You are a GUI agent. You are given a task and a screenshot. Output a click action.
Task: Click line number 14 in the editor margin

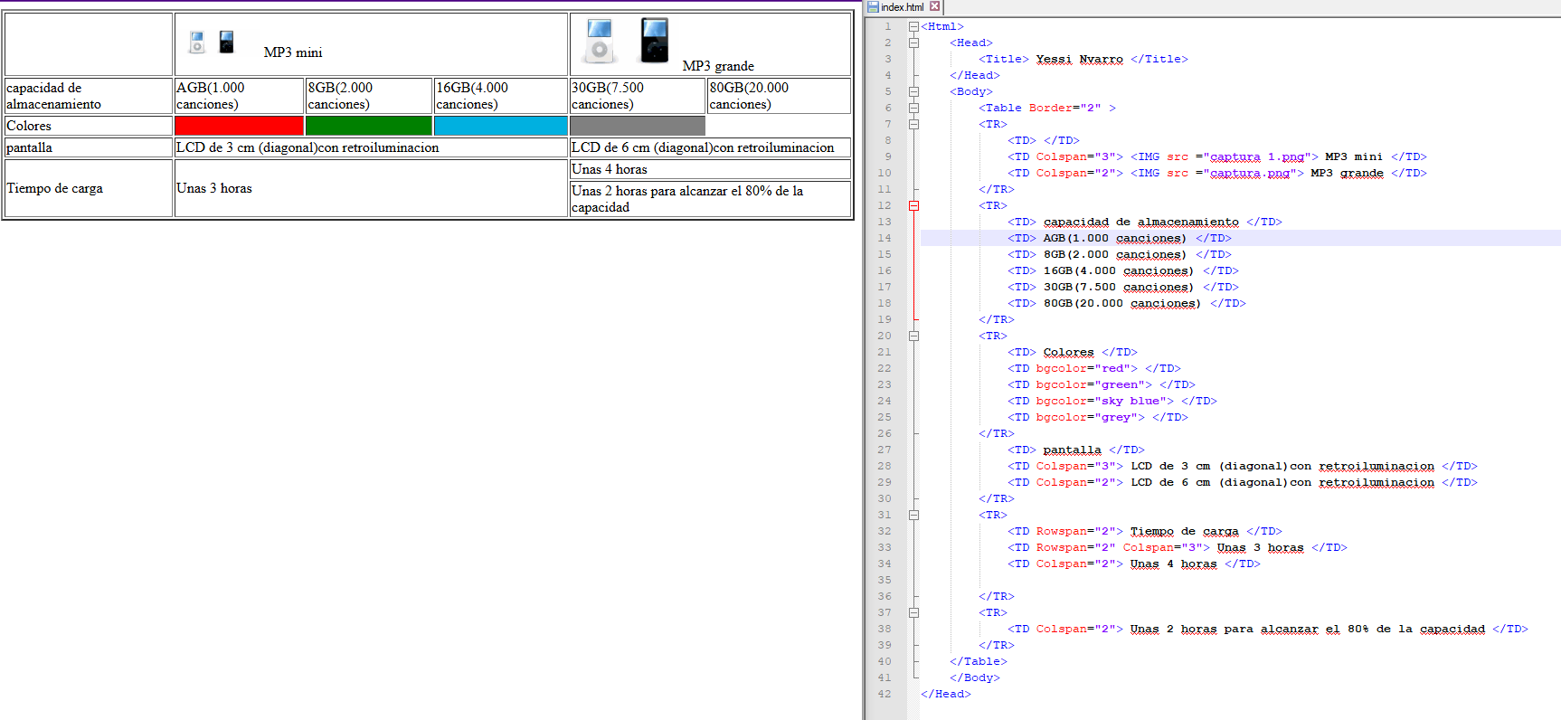pos(885,239)
